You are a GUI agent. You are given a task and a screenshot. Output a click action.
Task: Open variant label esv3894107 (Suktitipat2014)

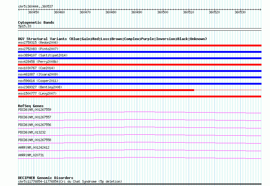tap(43, 55)
